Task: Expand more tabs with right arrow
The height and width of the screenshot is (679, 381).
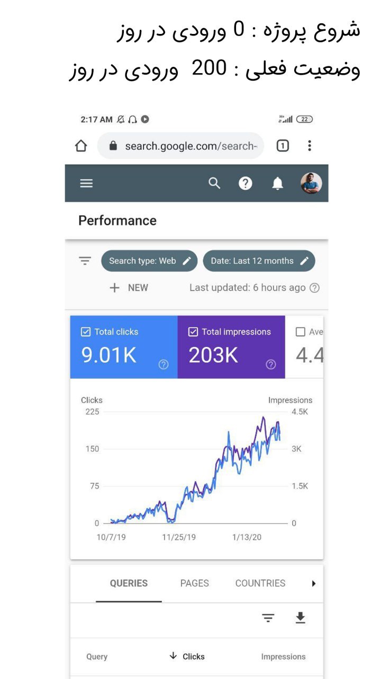Action: click(x=313, y=584)
